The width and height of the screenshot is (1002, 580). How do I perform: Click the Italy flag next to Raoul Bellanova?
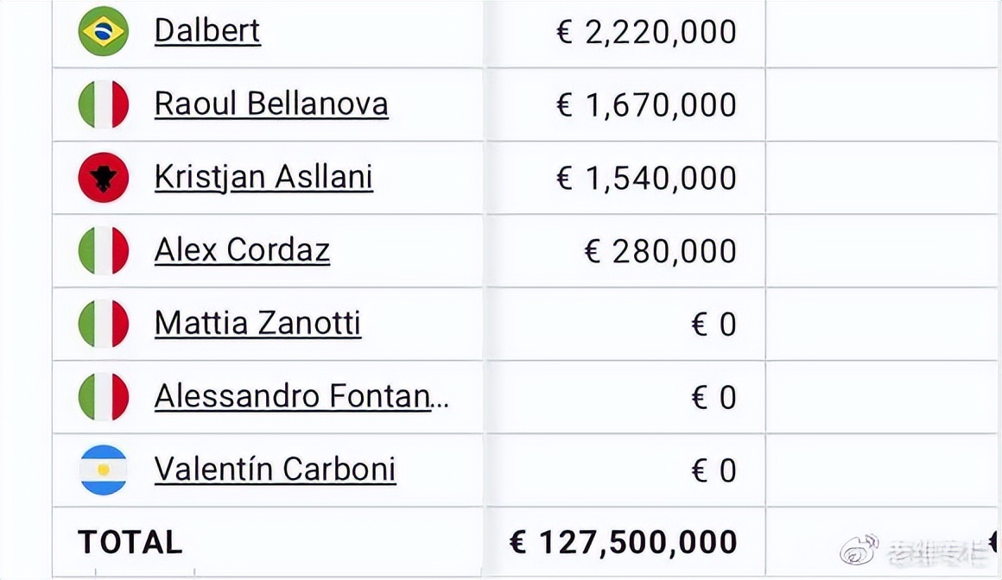click(104, 104)
